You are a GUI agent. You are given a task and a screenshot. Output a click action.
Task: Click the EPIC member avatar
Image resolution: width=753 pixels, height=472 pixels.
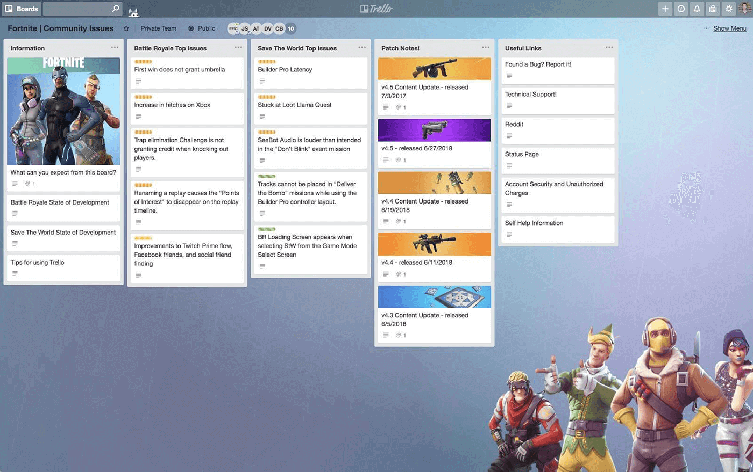[233, 28]
